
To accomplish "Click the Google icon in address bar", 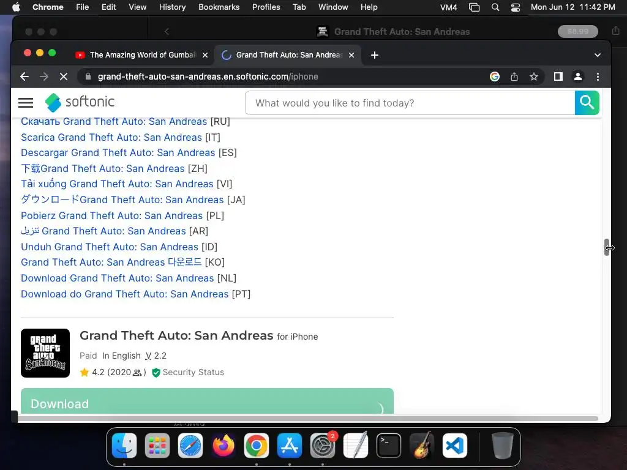I will [x=495, y=76].
